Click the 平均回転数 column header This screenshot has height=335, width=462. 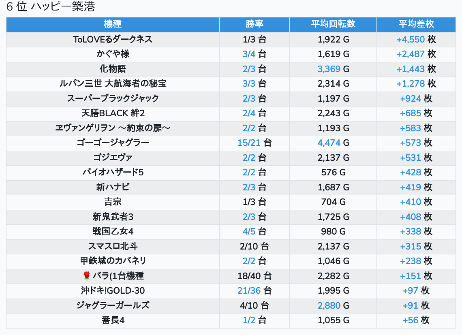tap(333, 24)
